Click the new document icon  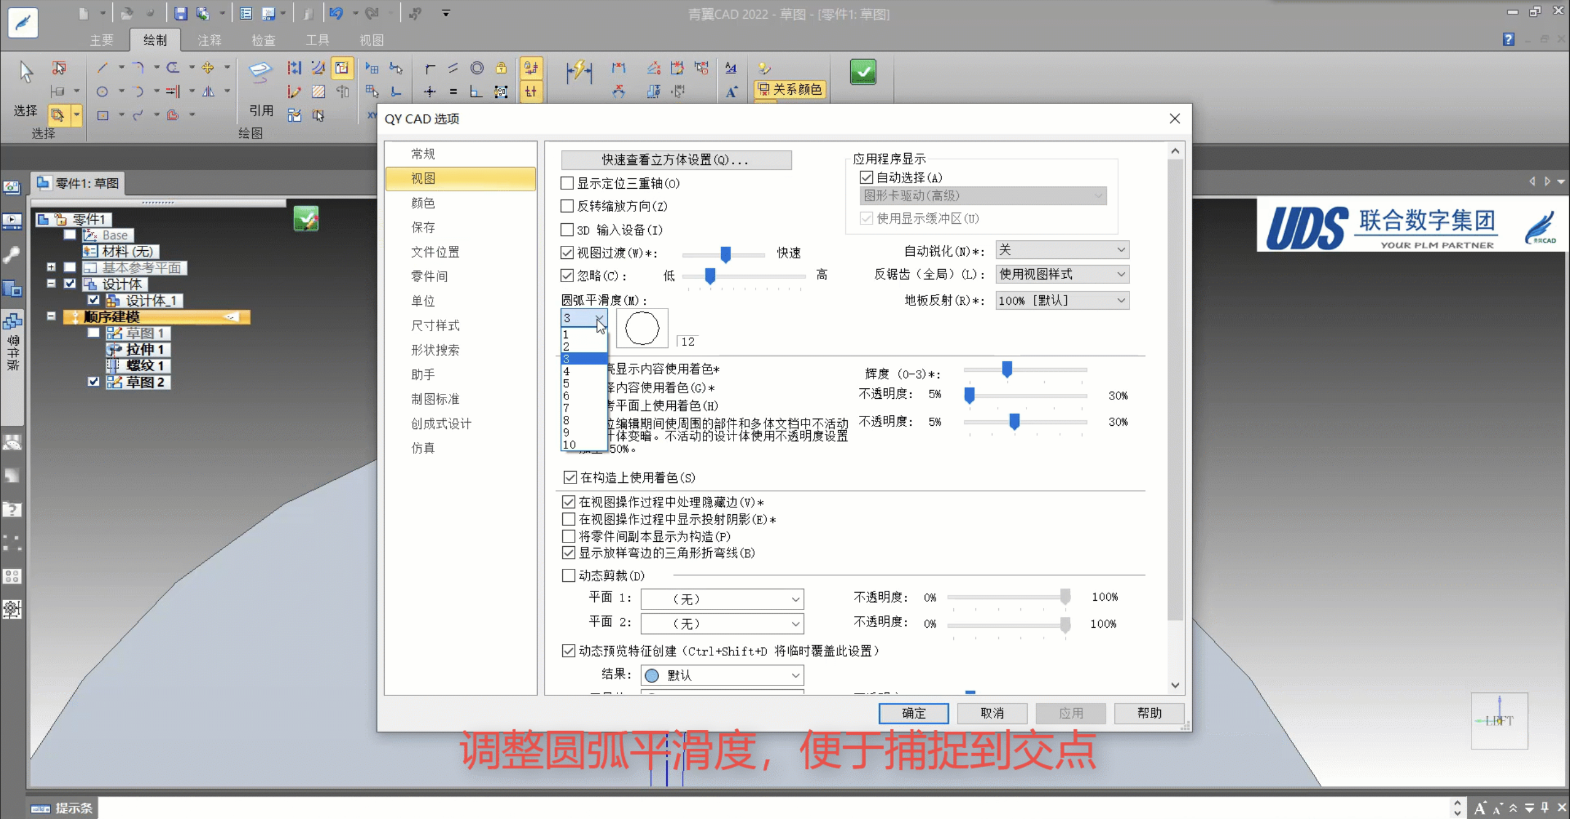[83, 13]
